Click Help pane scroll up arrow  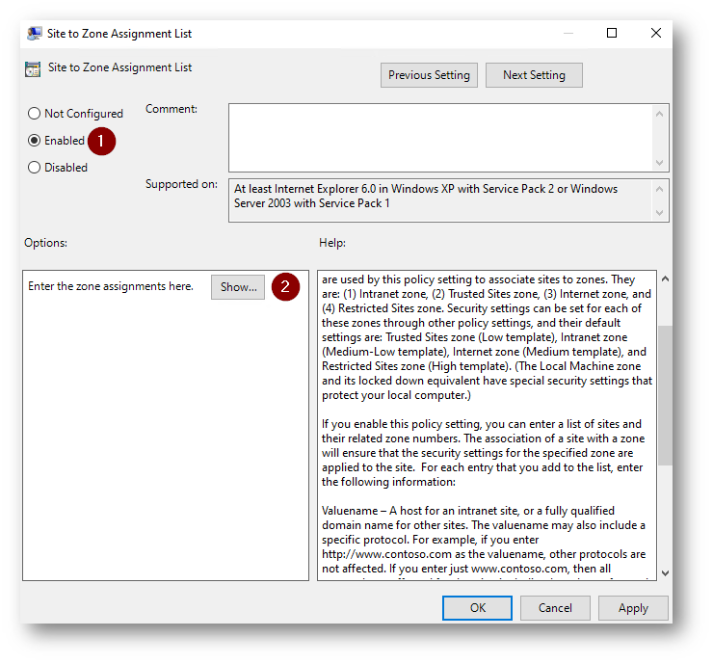tap(665, 279)
